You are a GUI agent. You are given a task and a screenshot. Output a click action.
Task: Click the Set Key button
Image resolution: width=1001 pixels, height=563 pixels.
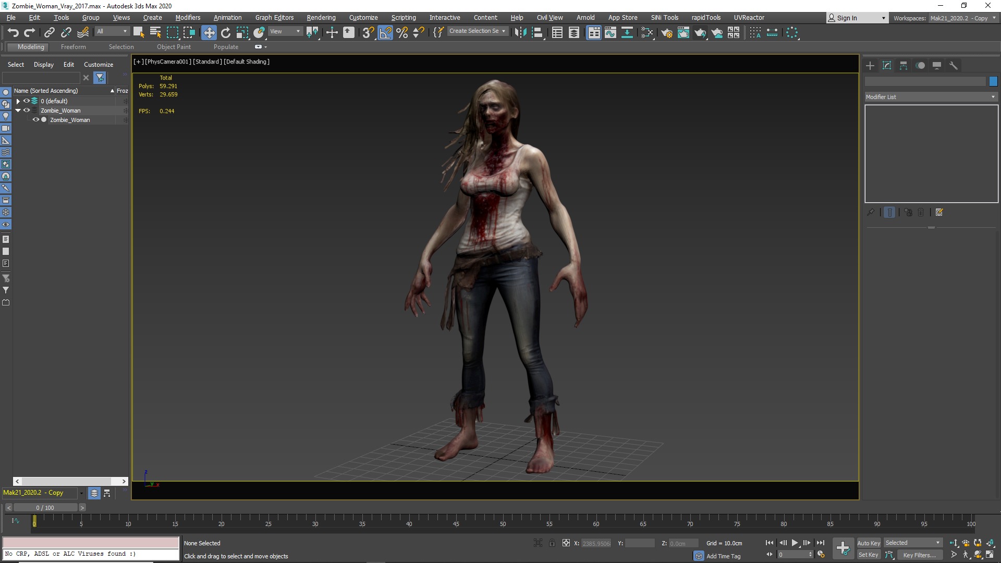pyautogui.click(x=869, y=555)
